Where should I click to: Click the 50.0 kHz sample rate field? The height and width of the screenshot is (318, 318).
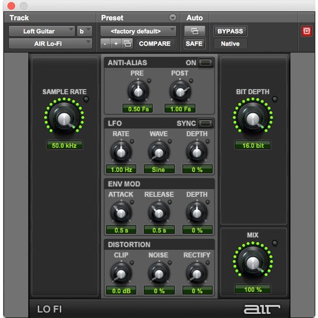tap(64, 145)
